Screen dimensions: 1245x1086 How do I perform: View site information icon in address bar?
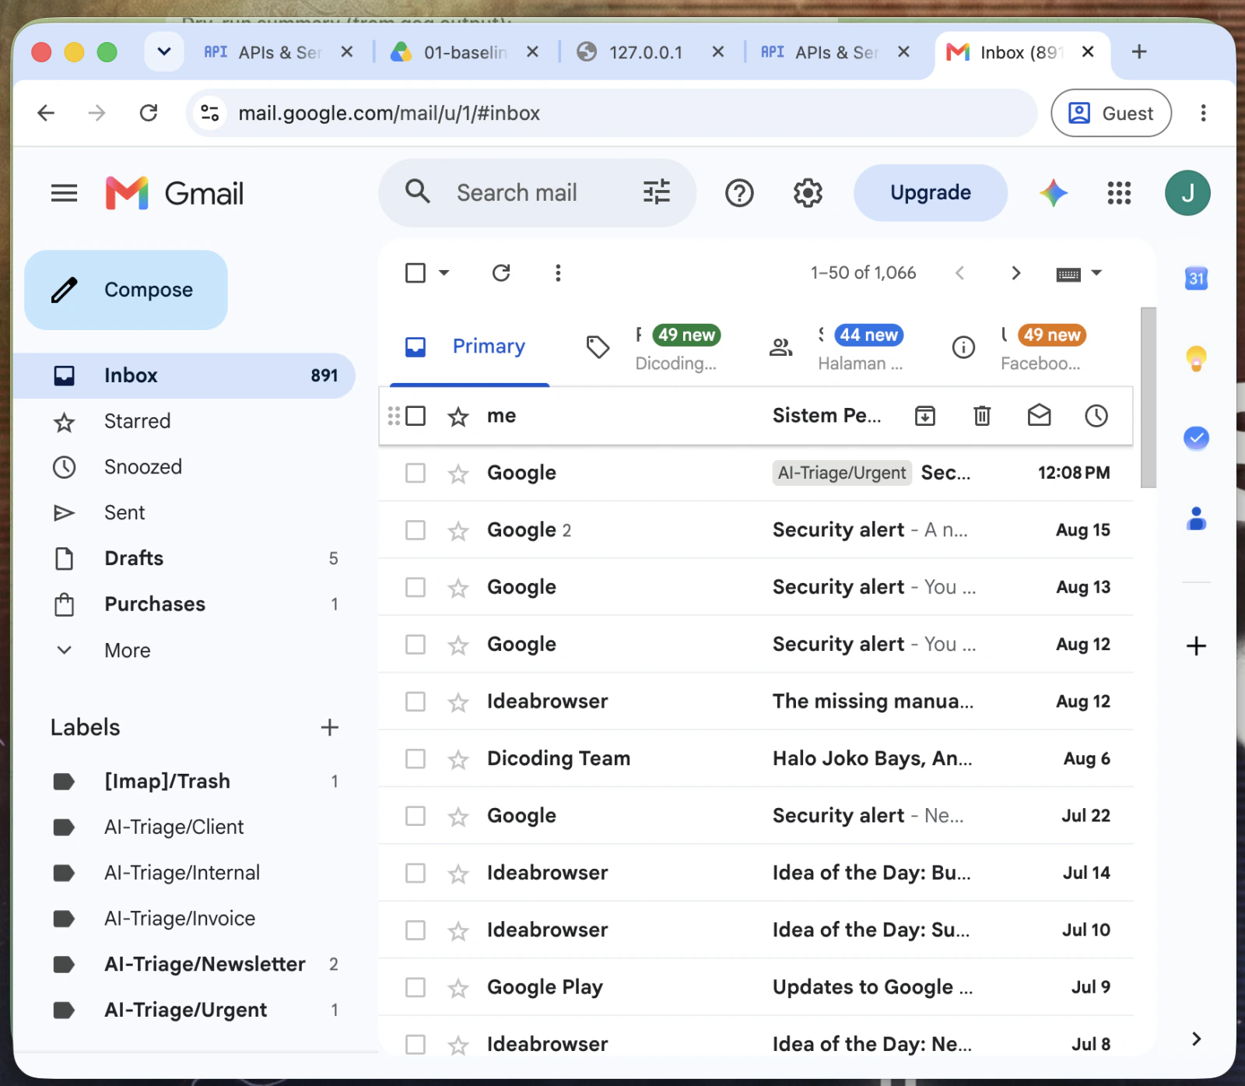click(210, 113)
